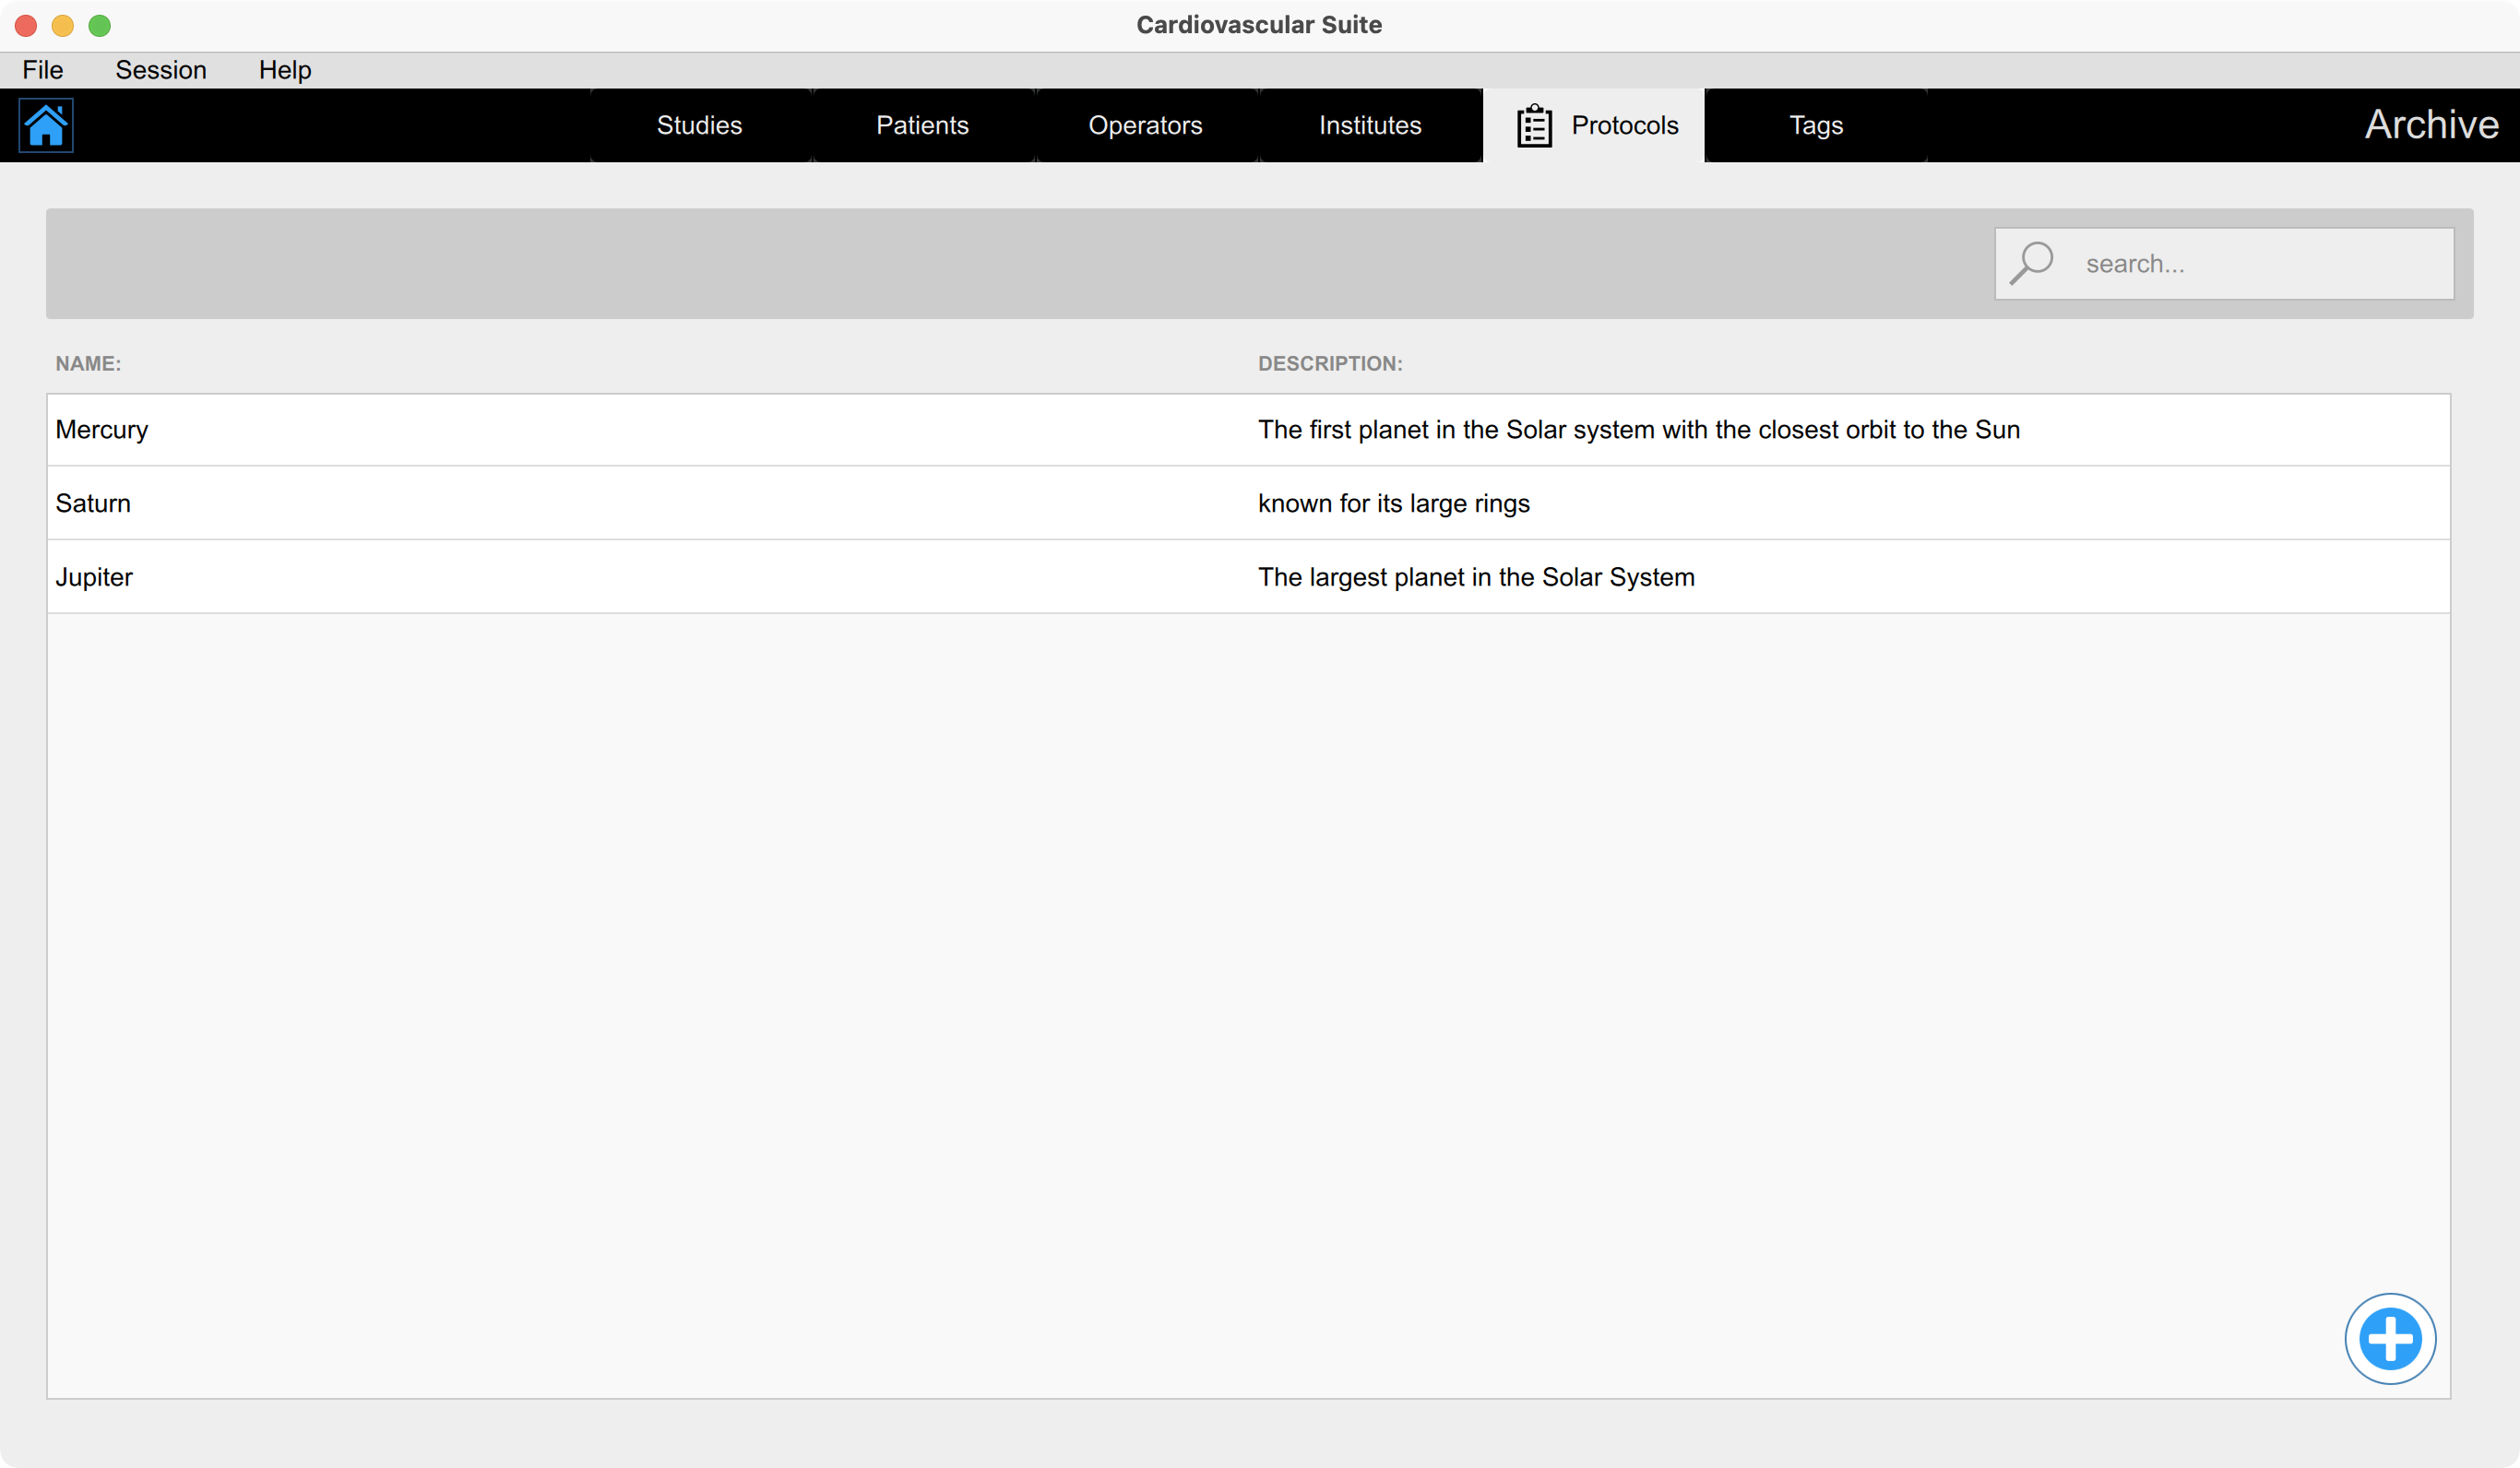Click the clipboard icon on Protocols tab
2520x1468 pixels.
1534,126
